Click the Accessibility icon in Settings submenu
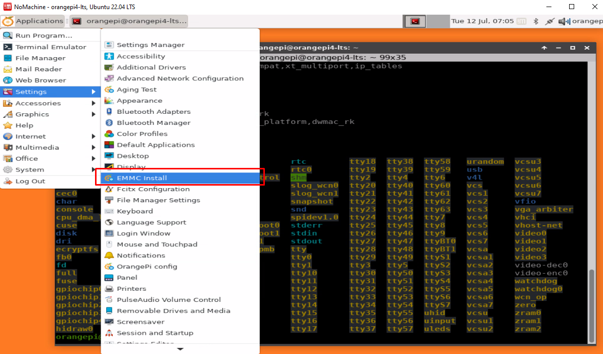Screen dimensions: 603x354 (x=109, y=56)
